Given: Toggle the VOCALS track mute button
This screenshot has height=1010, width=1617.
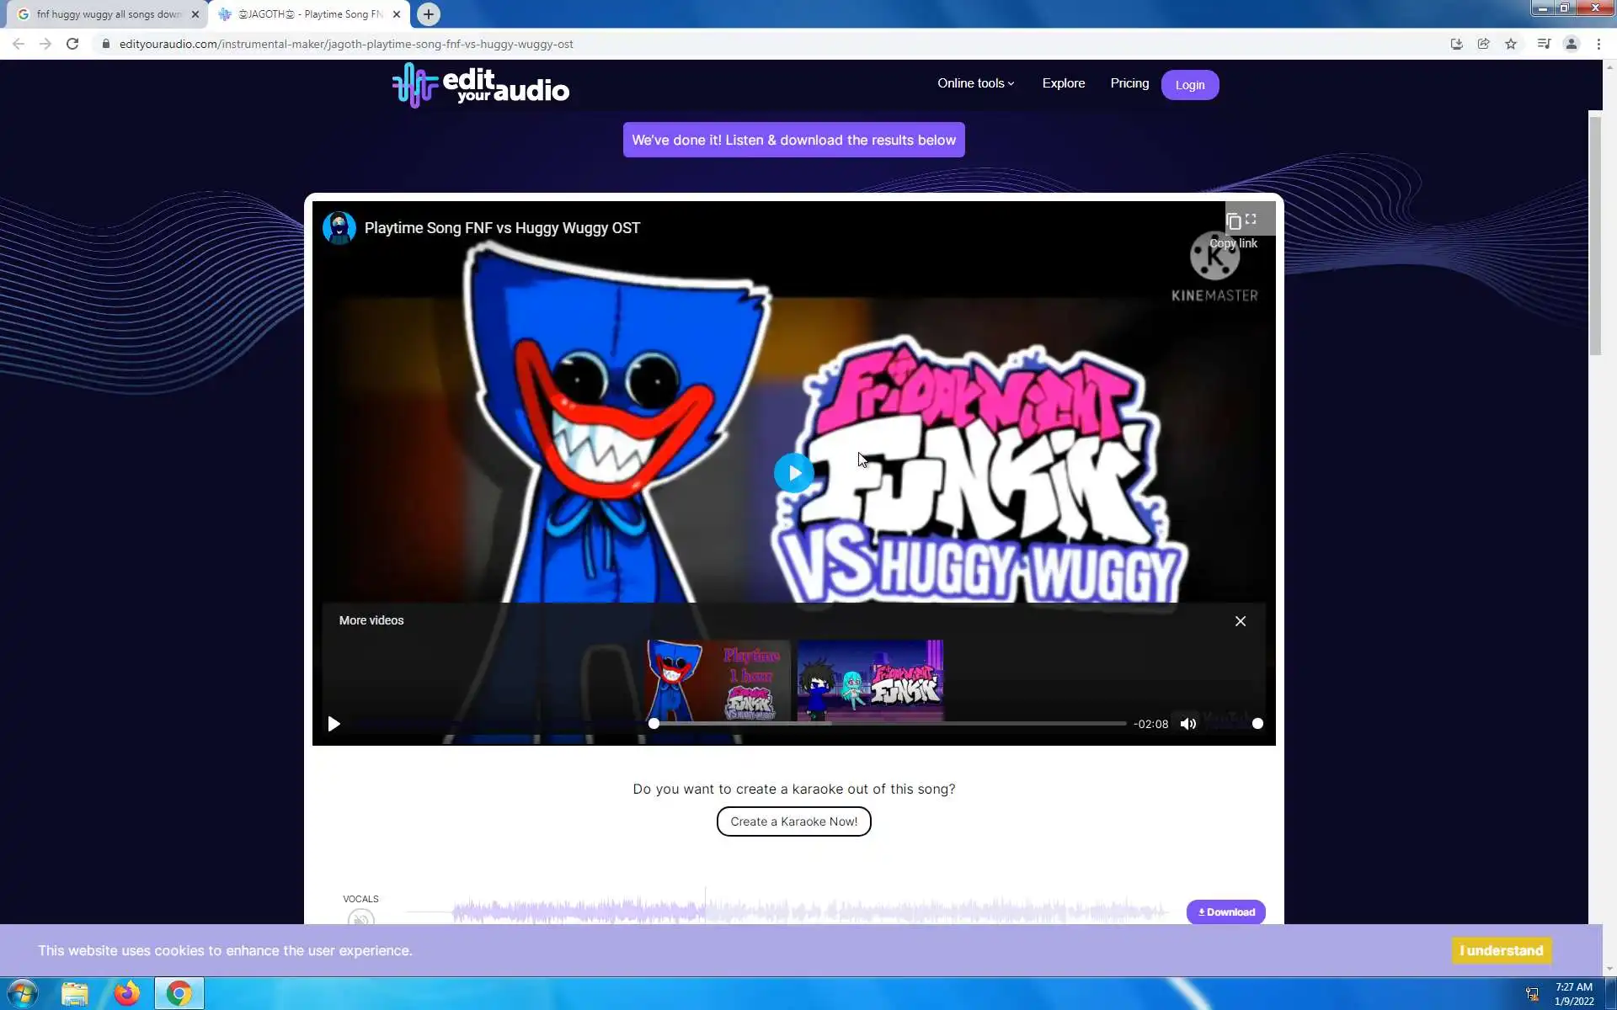Looking at the screenshot, I should coord(360,919).
